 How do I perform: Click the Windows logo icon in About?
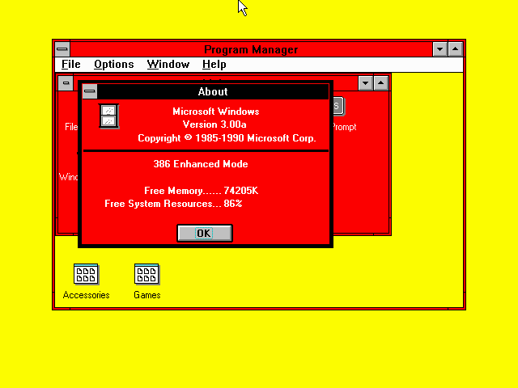pyautogui.click(x=109, y=116)
